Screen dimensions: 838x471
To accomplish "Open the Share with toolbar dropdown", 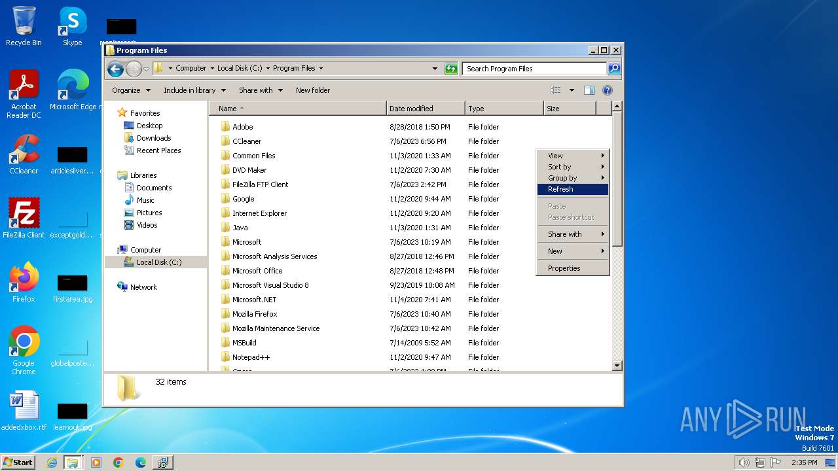I will click(x=261, y=90).
